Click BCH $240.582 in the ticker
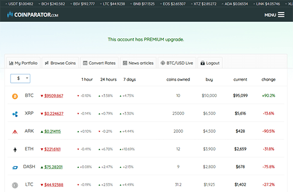The height and width of the screenshot is (192, 293). click(x=52, y=4)
